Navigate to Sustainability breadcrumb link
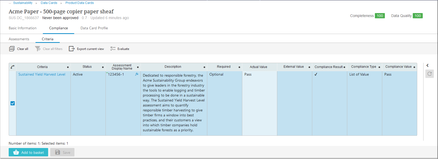The image size is (438, 159). coord(23,3)
